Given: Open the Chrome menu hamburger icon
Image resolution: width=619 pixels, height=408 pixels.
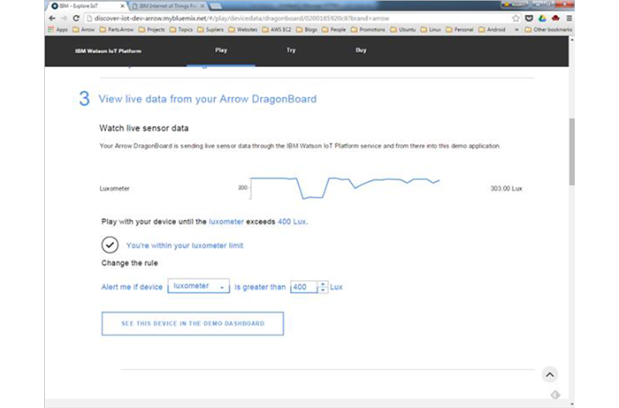Looking at the screenshot, I should (x=569, y=19).
